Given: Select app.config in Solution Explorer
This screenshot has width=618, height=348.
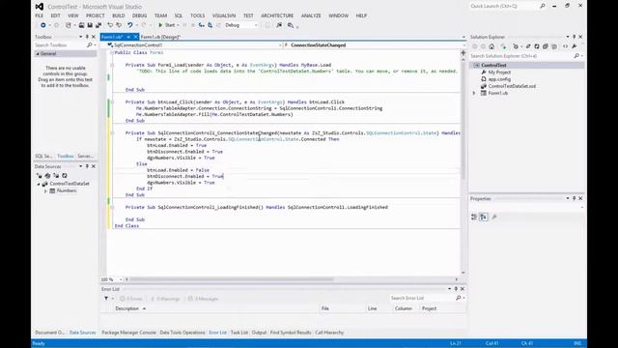Looking at the screenshot, I should (499, 79).
